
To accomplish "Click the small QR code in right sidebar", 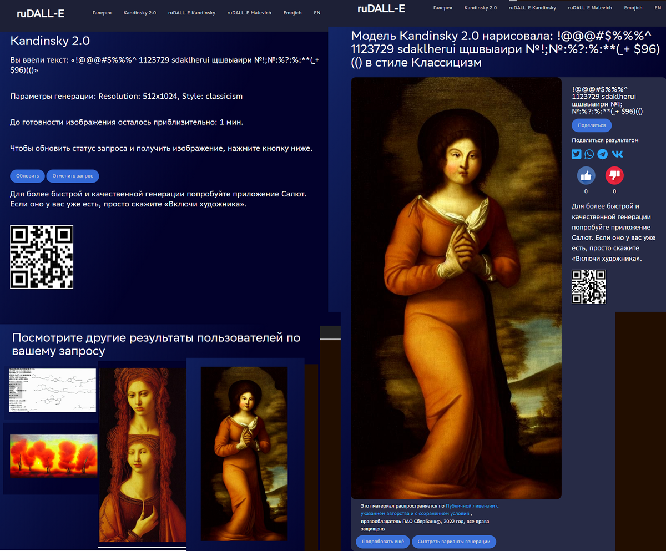I will 589,287.
